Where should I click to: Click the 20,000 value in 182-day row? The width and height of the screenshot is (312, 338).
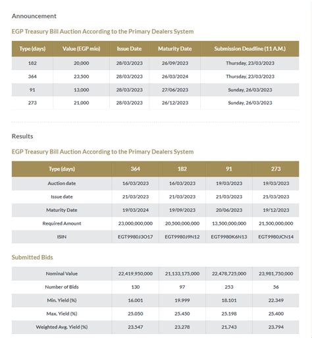click(82, 63)
